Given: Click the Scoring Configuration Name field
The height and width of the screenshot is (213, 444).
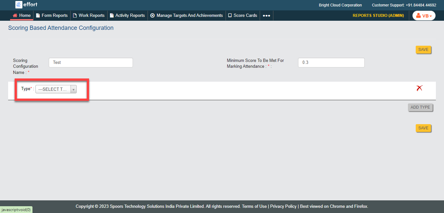Looking at the screenshot, I should pos(91,63).
